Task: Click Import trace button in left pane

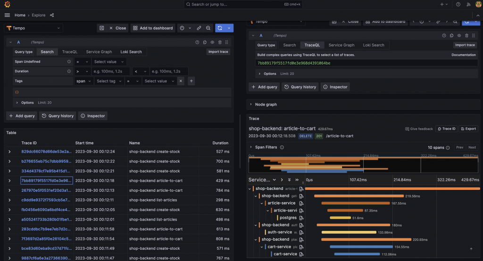Action: tap(218, 52)
